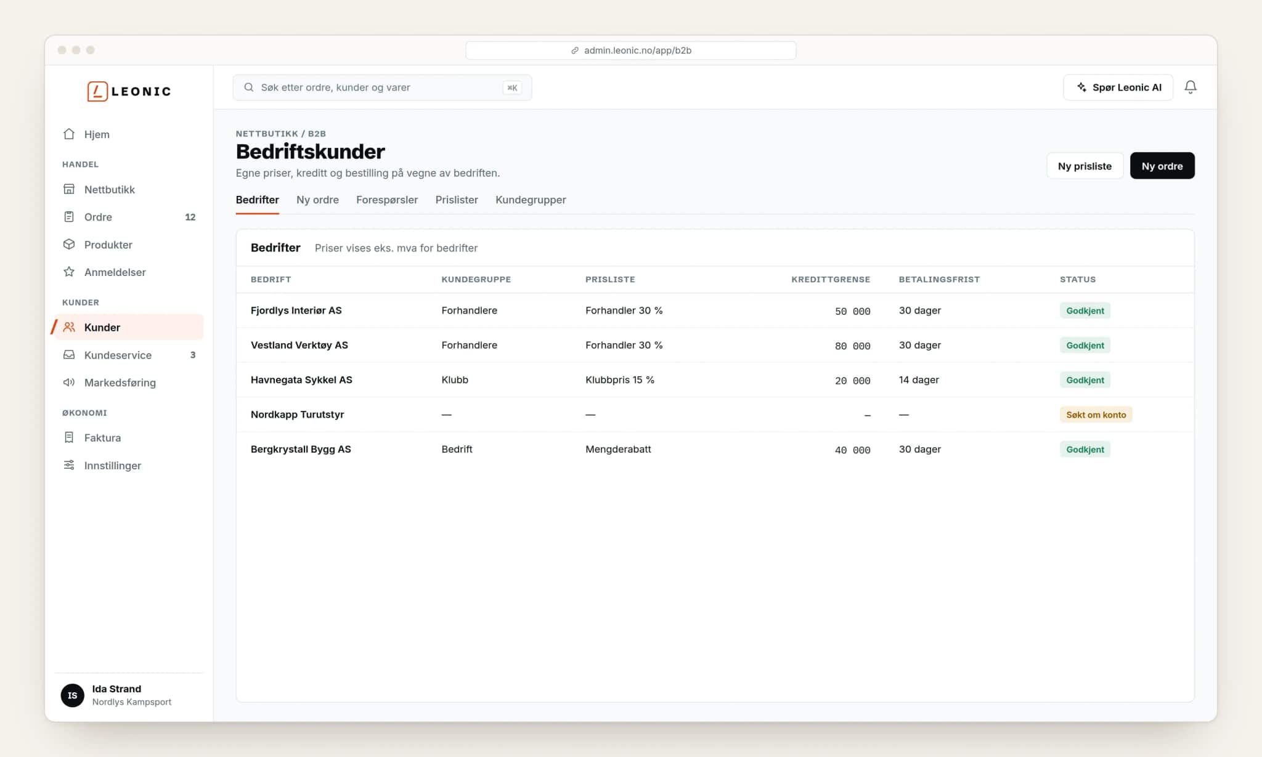
Task: Select the Markedsføring megaphone icon
Action: (69, 383)
